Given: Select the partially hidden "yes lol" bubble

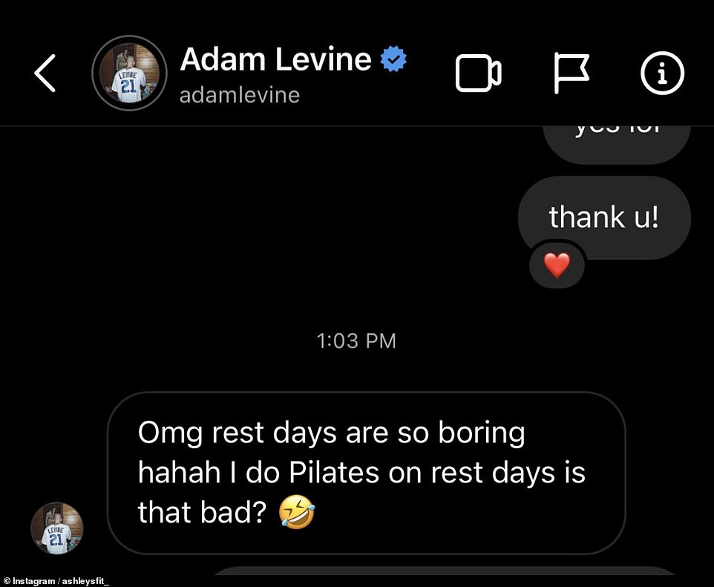Looking at the screenshot, I should (617, 145).
